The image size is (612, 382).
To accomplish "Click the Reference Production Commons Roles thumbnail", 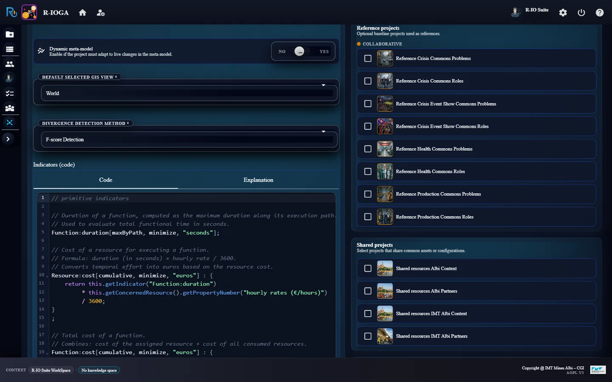I will (385, 217).
